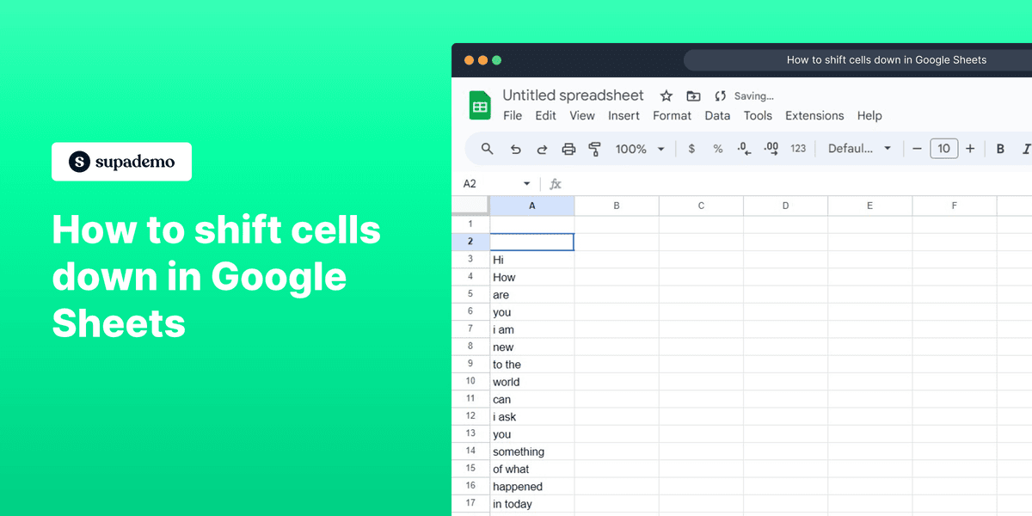Apply percent format icon
The height and width of the screenshot is (516, 1032).
(717, 148)
